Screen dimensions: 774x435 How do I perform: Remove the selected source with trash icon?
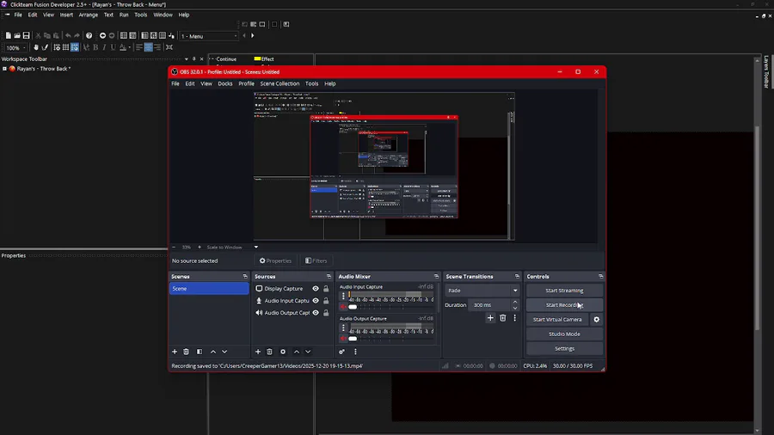tap(269, 352)
